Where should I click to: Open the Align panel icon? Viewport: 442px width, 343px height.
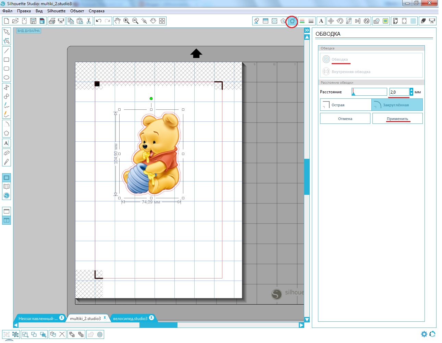(x=358, y=21)
